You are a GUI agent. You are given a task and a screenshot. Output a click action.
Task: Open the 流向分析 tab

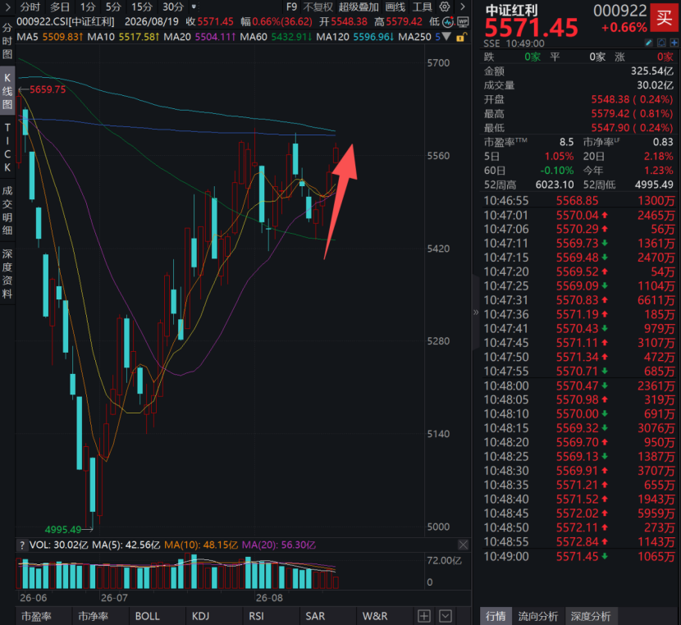coord(538,616)
